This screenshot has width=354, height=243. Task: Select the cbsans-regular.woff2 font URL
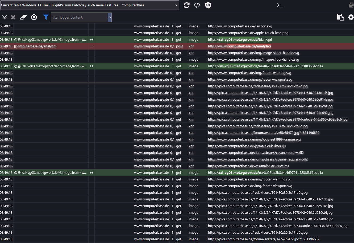click(258, 159)
